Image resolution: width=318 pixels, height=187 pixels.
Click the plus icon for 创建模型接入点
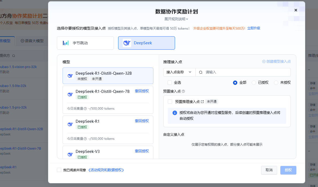264,62
